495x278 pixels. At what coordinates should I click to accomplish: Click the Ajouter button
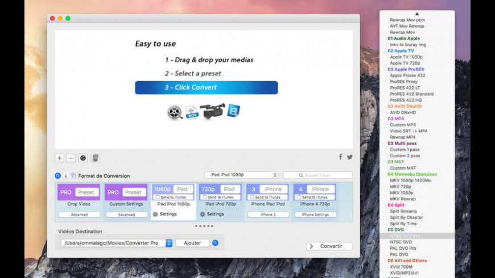tap(192, 243)
